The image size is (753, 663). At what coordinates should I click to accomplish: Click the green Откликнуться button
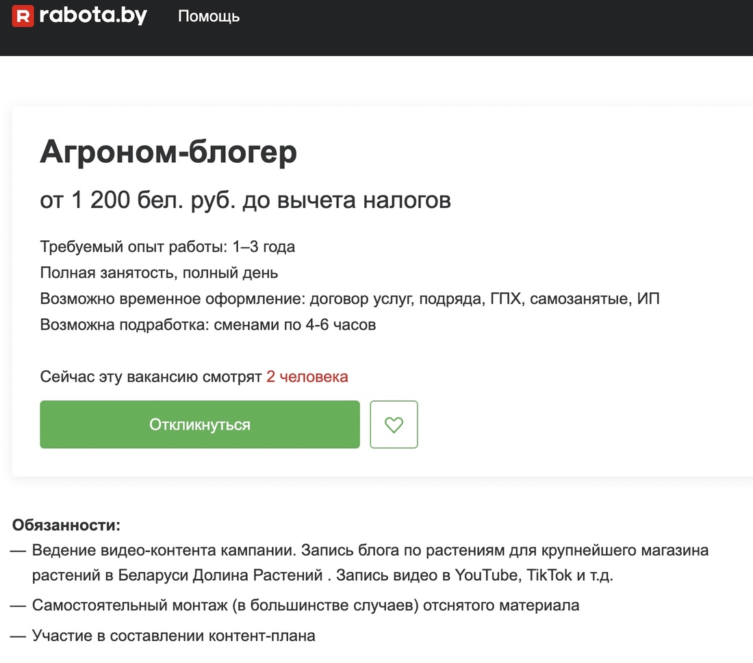(200, 424)
